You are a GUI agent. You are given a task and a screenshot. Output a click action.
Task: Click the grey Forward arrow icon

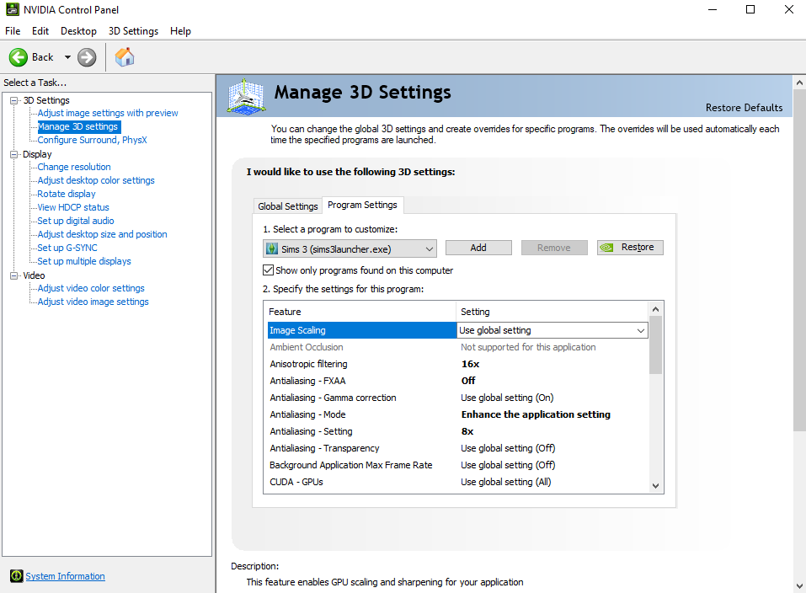pyautogui.click(x=87, y=57)
